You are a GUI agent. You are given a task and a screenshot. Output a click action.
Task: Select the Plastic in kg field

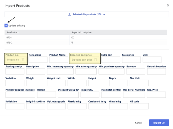tap(77, 106)
